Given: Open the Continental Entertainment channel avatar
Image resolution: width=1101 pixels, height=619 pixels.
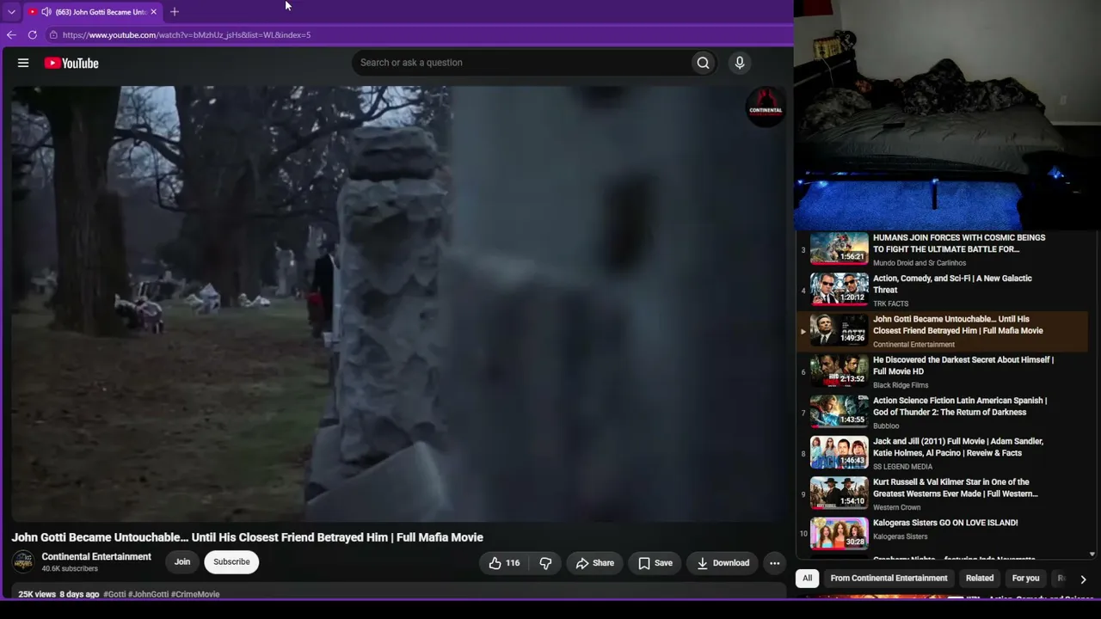Looking at the screenshot, I should coord(23,562).
